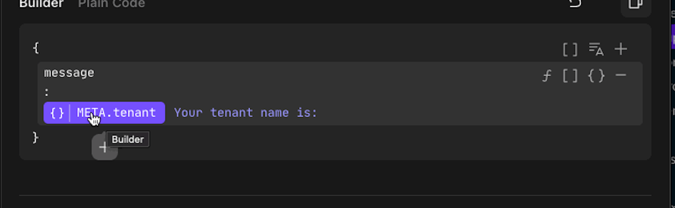Click the curly braces icon in message row
This screenshot has width=675, height=208.
596,76
